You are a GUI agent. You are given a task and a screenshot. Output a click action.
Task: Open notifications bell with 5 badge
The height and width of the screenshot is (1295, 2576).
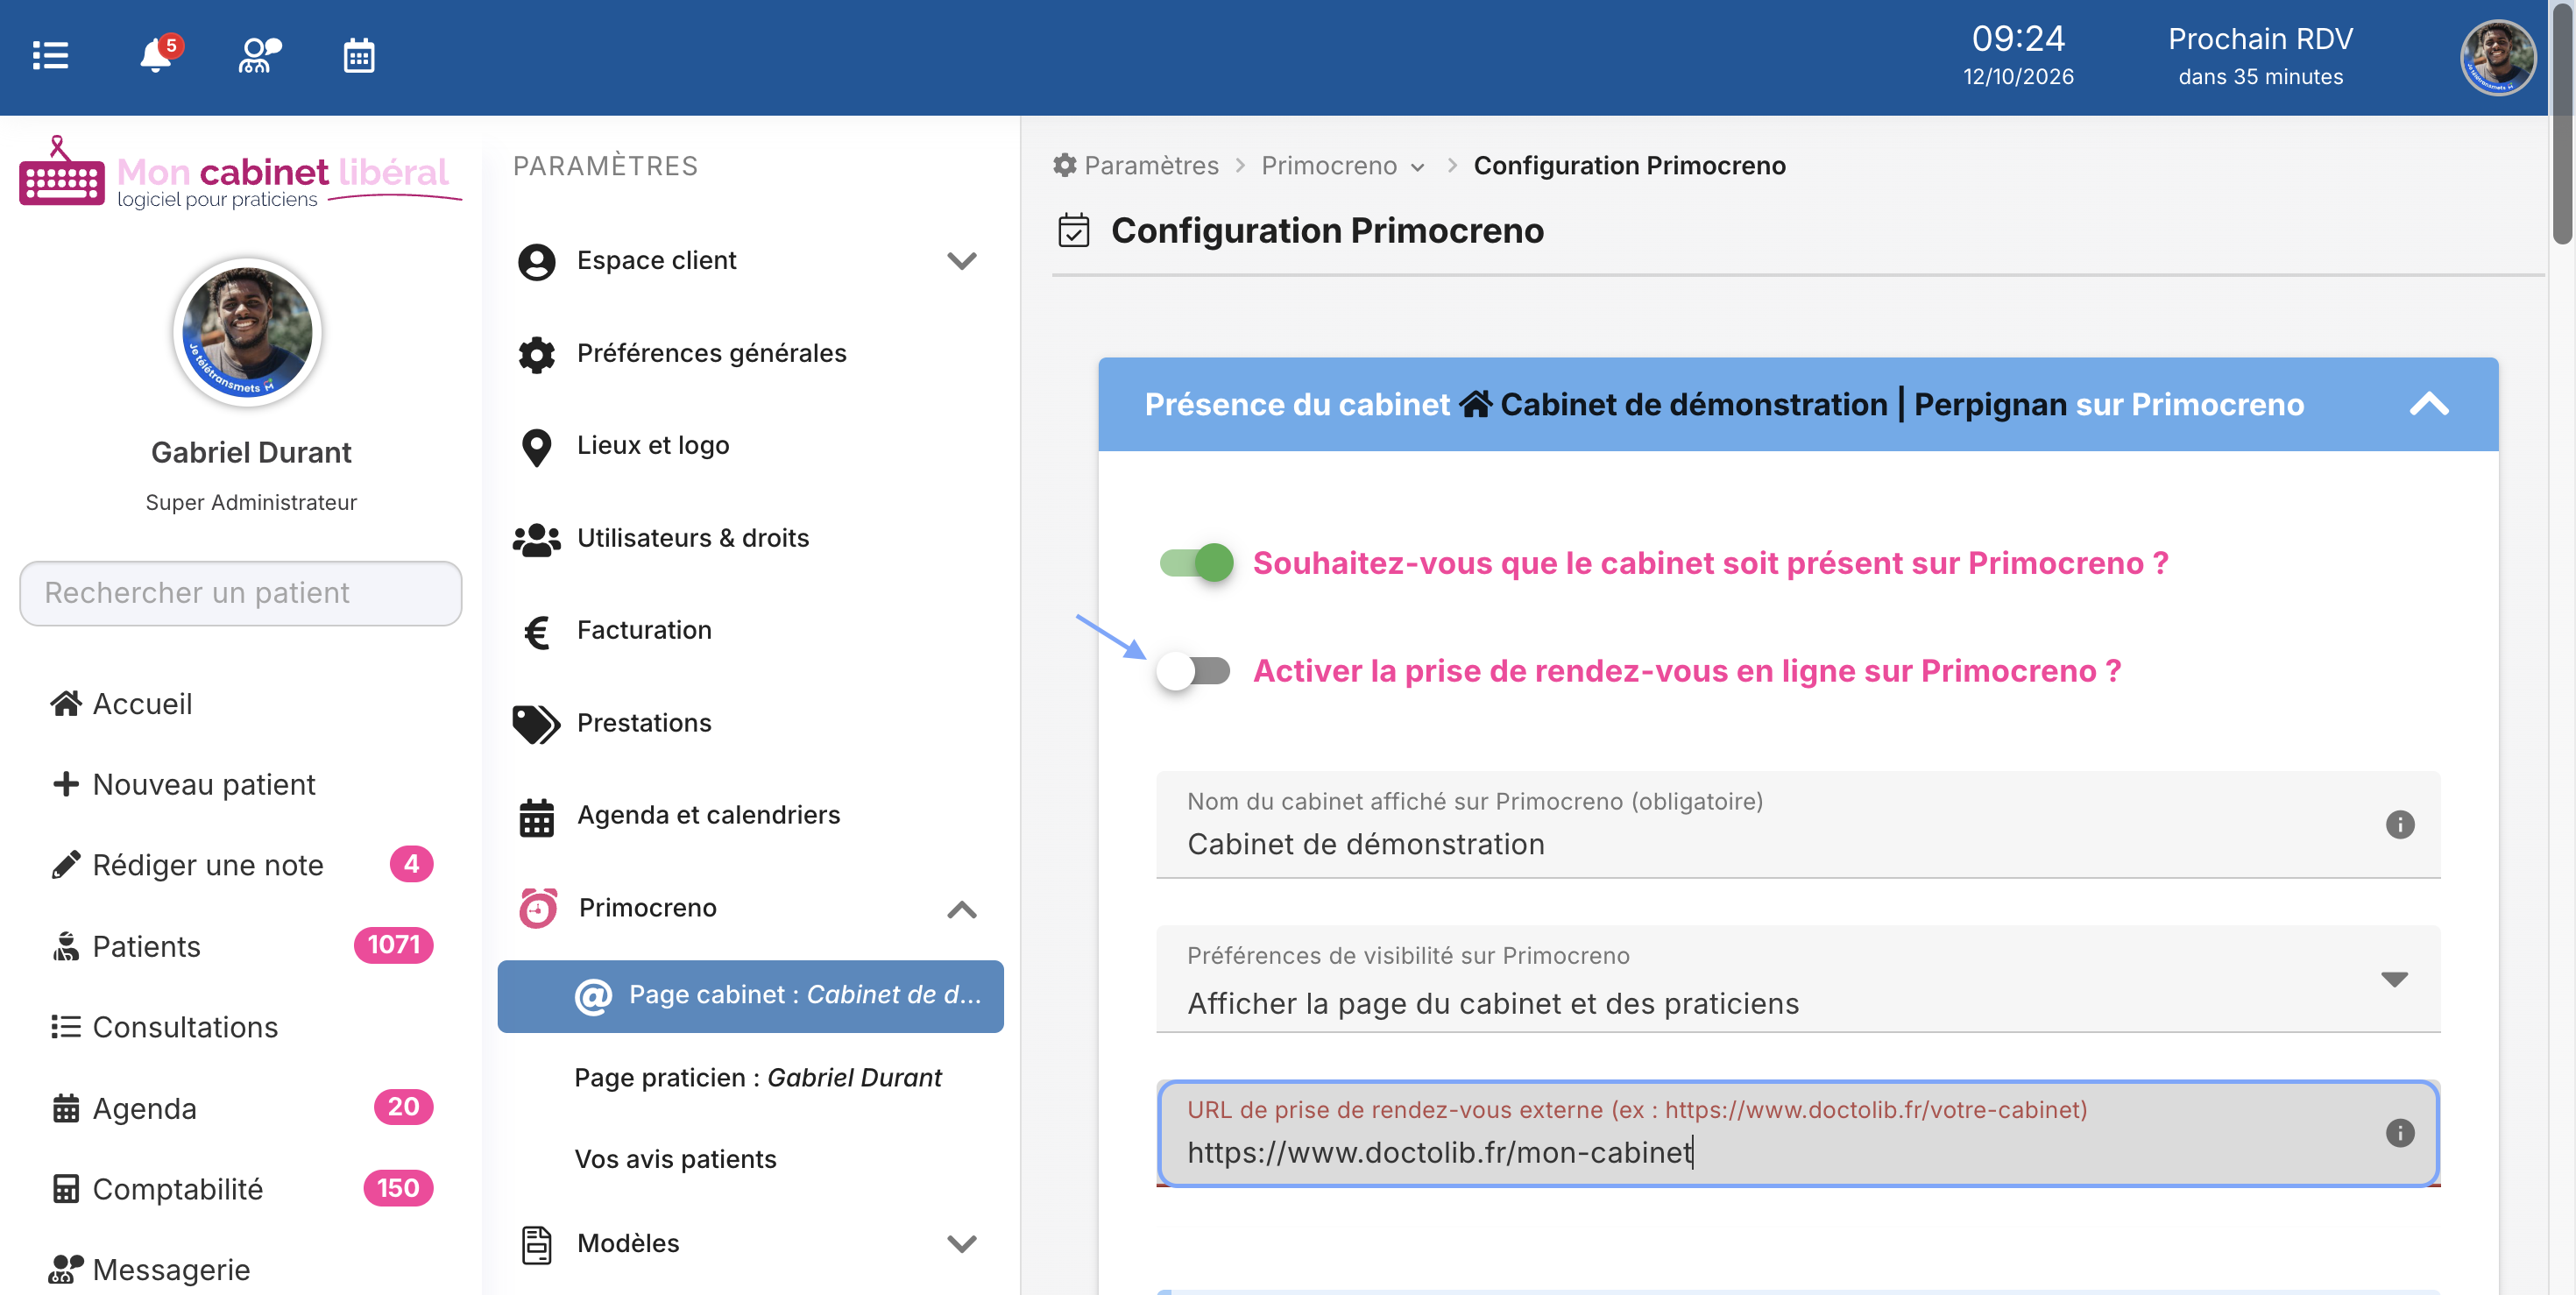[160, 53]
